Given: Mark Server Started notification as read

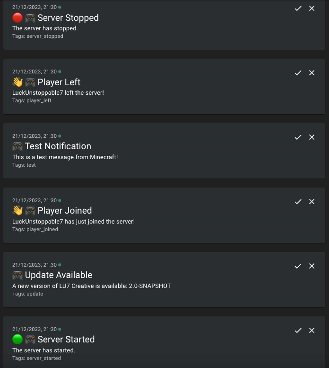Looking at the screenshot, I should (298, 331).
